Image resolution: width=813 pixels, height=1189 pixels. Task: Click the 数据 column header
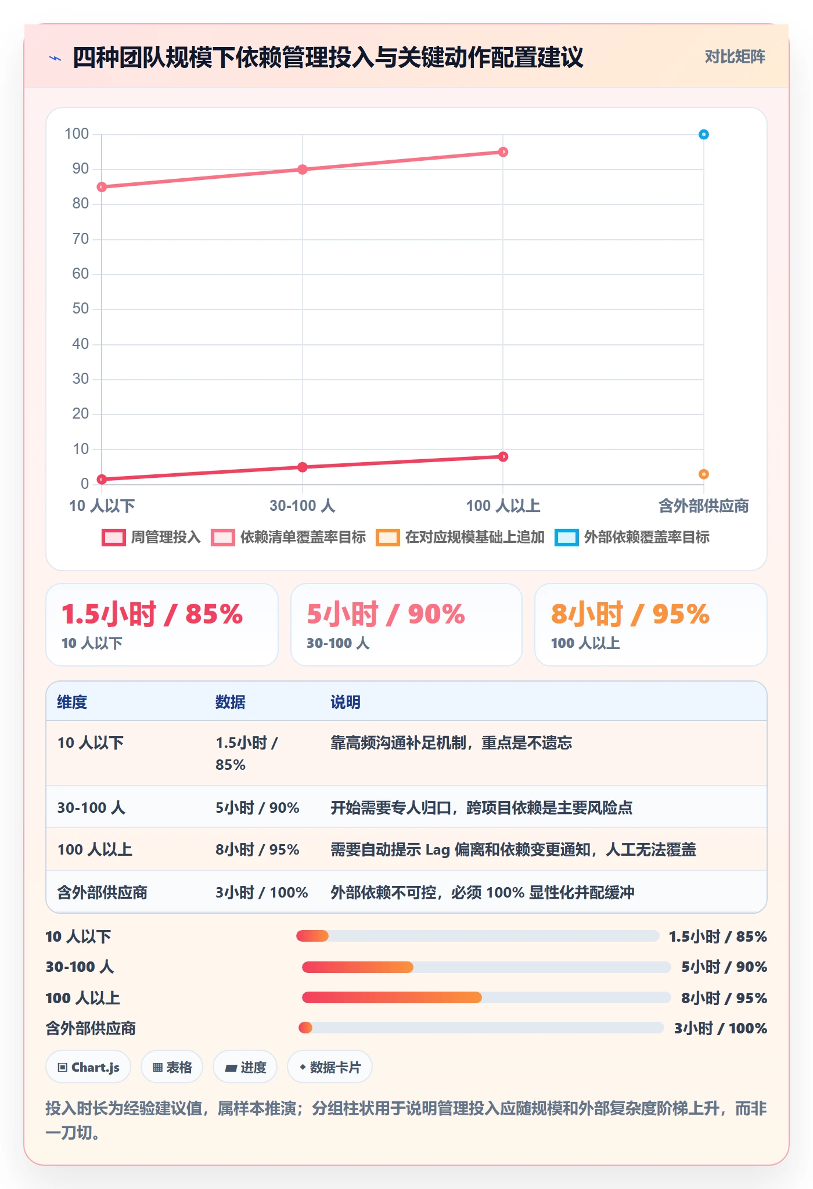pos(231,702)
